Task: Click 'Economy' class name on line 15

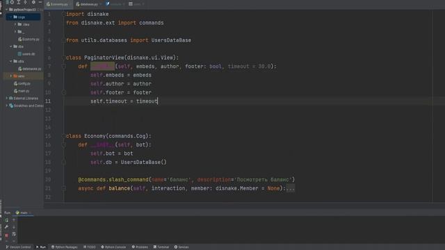Action: tap(95, 136)
